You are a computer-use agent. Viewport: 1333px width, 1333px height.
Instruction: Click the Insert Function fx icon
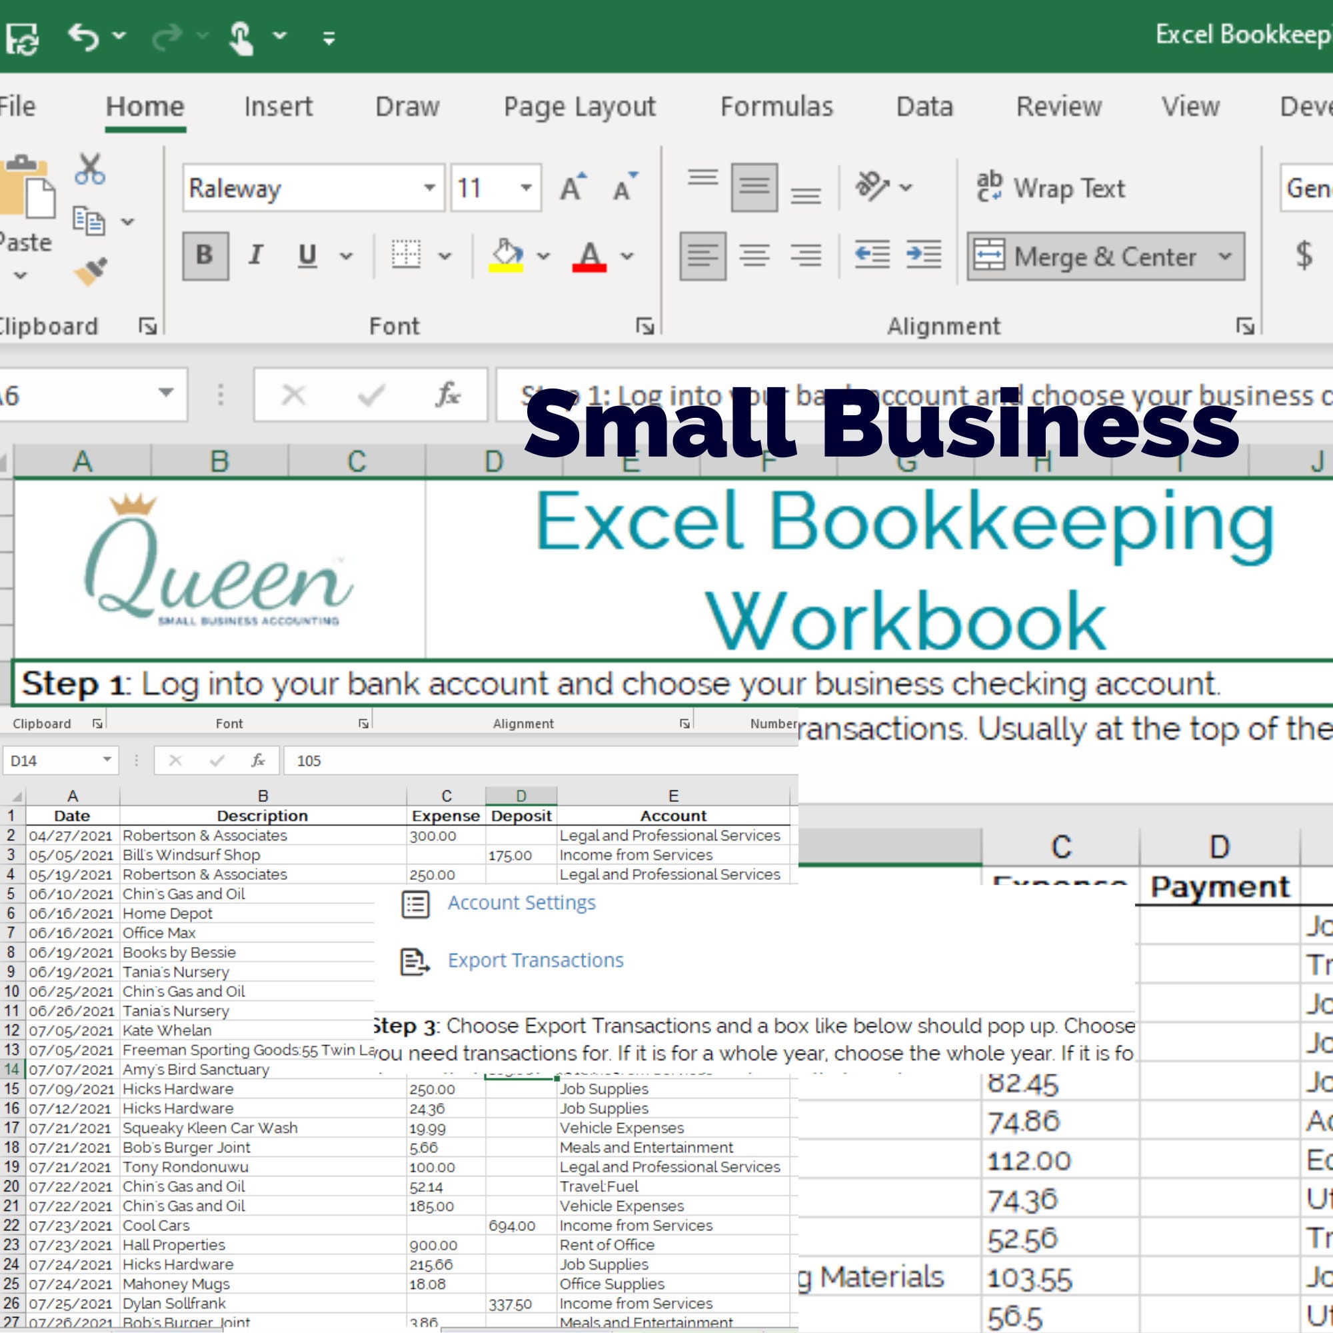[x=449, y=395]
